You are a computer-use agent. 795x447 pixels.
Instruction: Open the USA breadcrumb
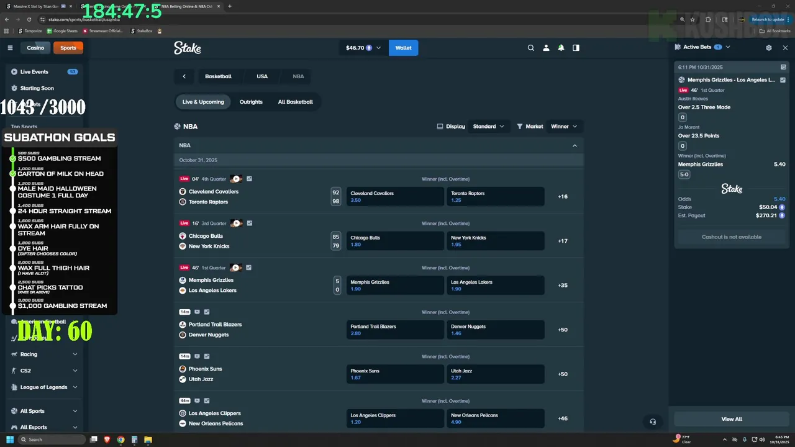[x=262, y=76]
